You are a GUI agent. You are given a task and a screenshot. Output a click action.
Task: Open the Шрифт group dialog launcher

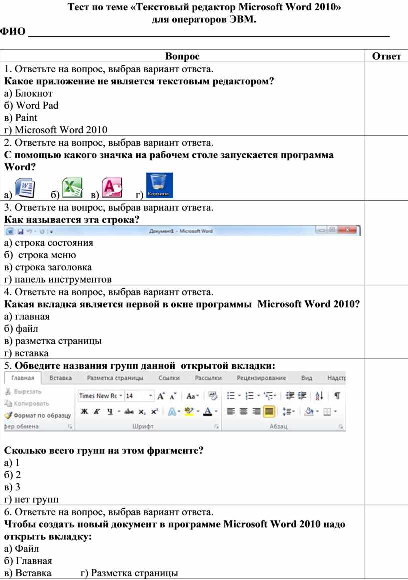(216, 427)
